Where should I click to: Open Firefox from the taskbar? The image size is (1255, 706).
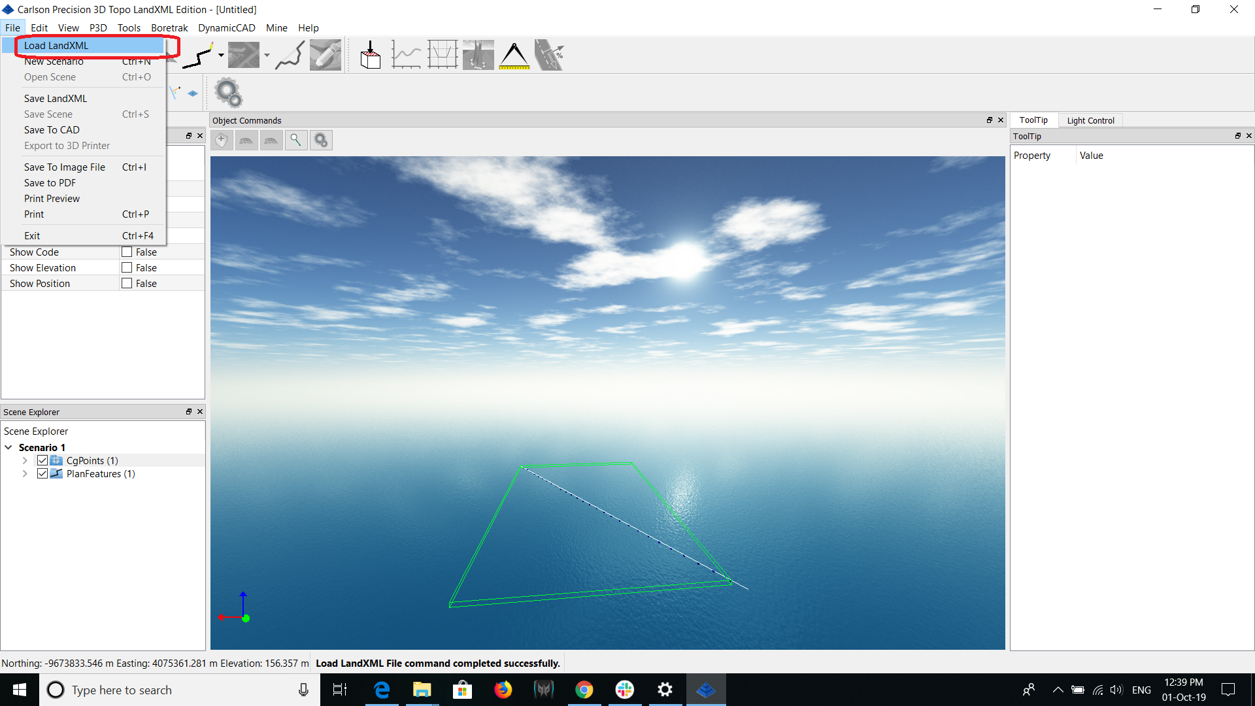[503, 690]
